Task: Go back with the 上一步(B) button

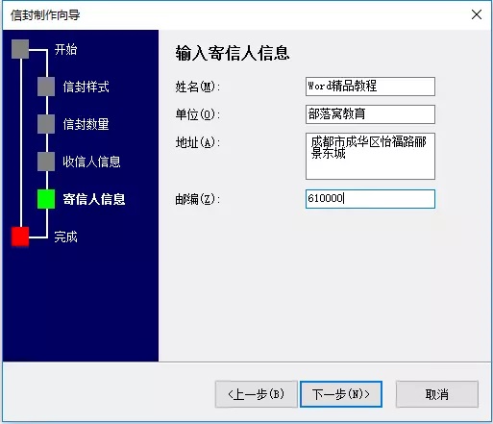Action: pyautogui.click(x=257, y=394)
